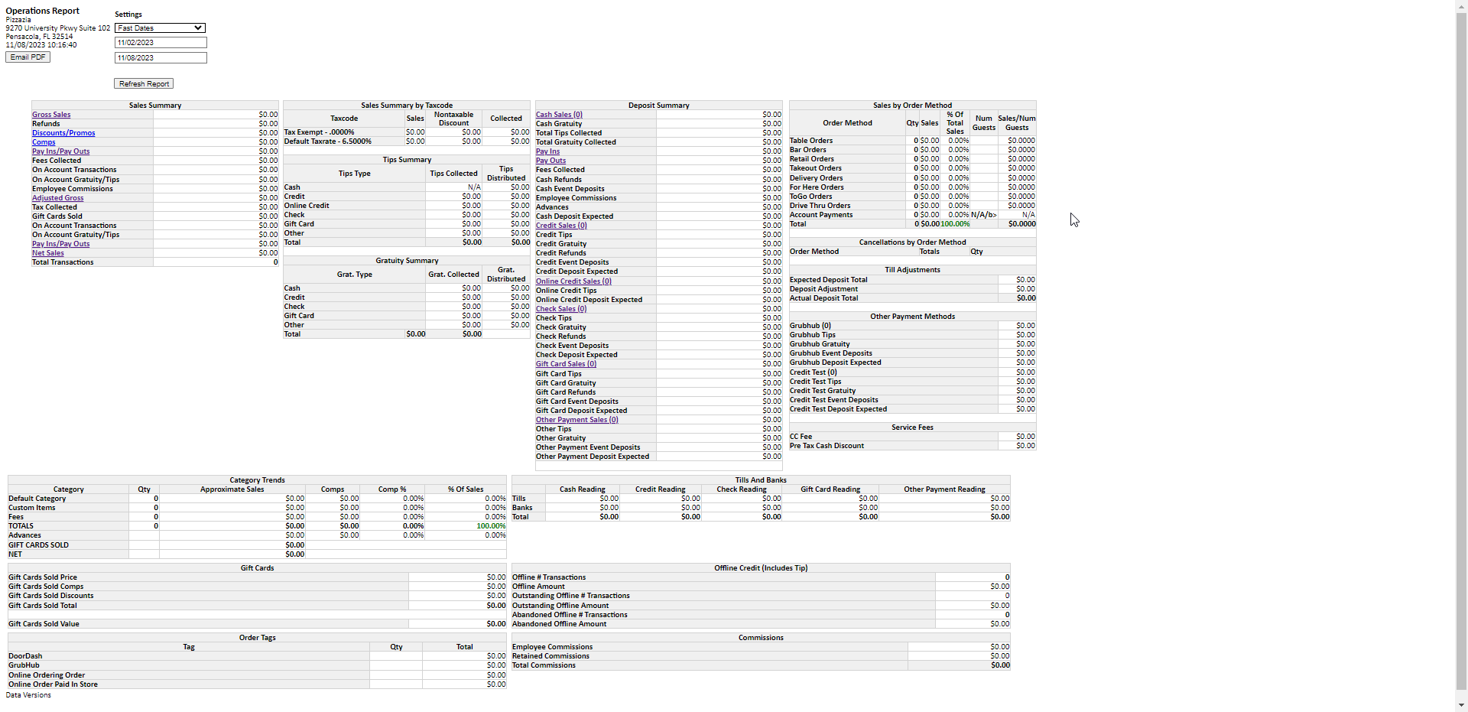Click the Pay Outs link in Deposit Summary
Screen dimensions: 1468x712
[x=550, y=161]
